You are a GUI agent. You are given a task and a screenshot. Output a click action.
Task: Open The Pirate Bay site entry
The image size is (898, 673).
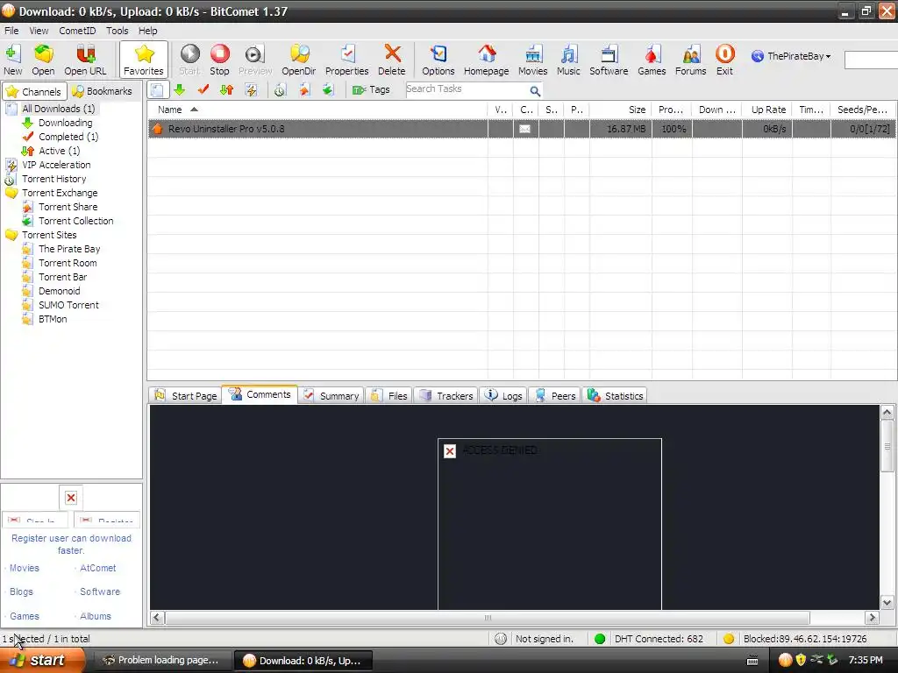coord(69,249)
